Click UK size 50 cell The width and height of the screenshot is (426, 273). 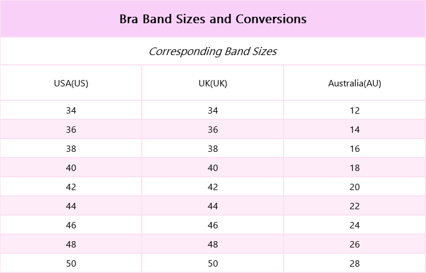click(213, 264)
